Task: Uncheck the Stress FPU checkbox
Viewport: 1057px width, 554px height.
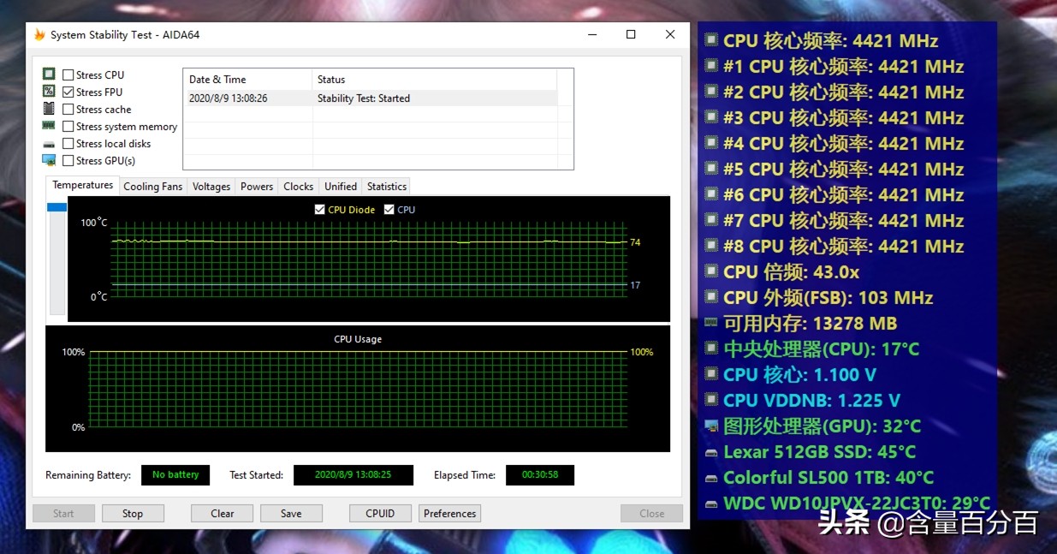Action: 68,92
